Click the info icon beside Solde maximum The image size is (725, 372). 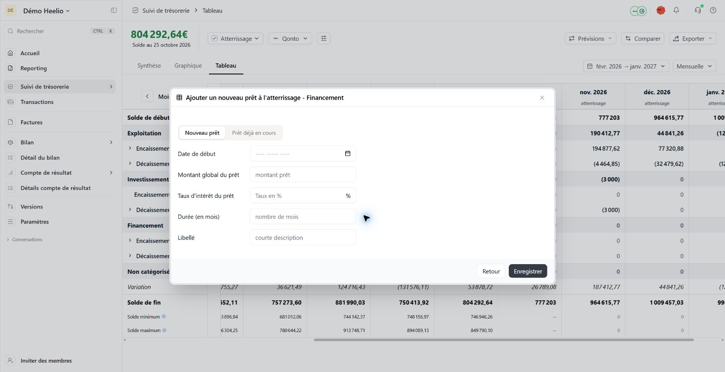(x=164, y=330)
